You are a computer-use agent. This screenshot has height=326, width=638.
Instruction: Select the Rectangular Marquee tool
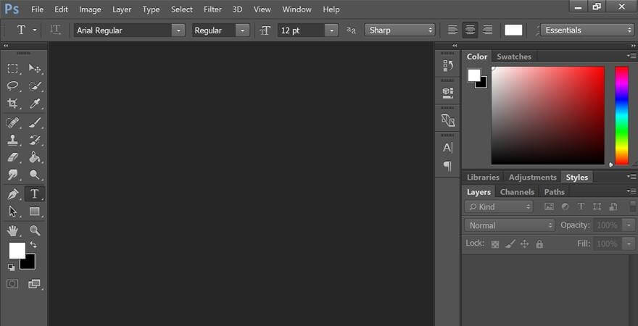[x=13, y=68]
